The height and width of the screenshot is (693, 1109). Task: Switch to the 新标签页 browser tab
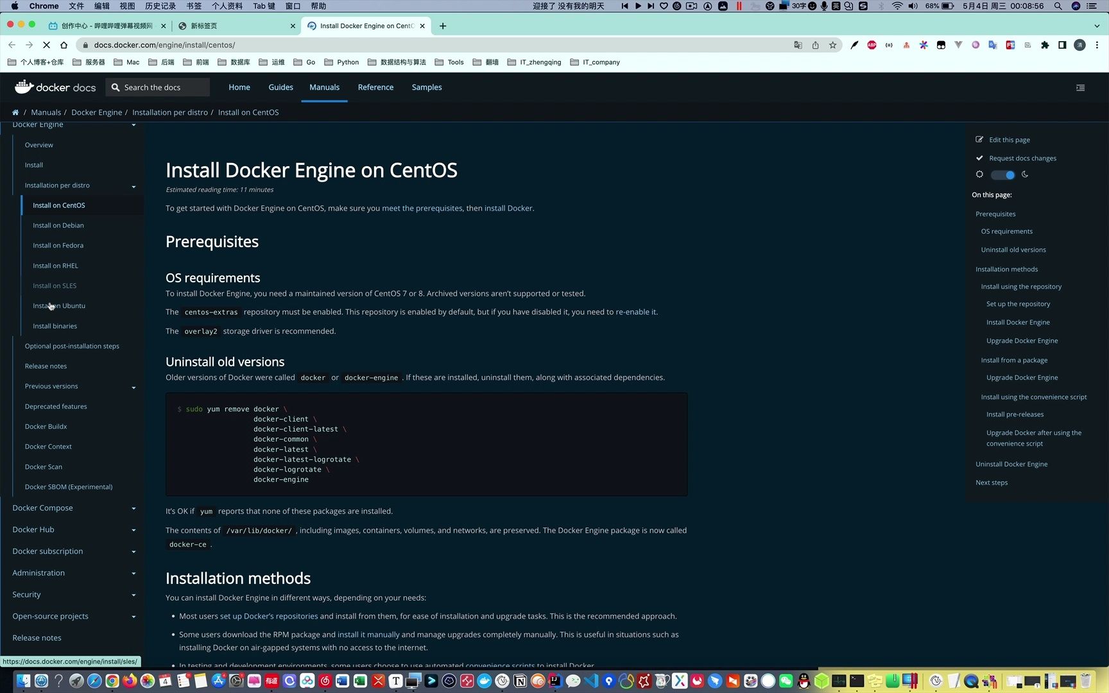click(x=236, y=26)
